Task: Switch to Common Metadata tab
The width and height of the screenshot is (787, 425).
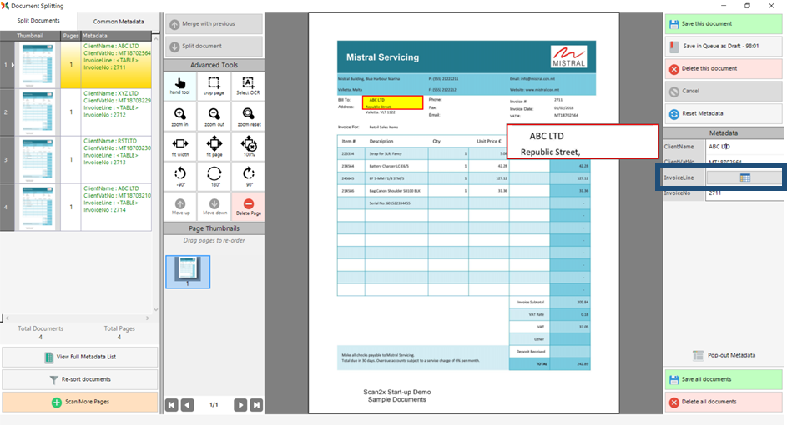Action: coord(118,21)
